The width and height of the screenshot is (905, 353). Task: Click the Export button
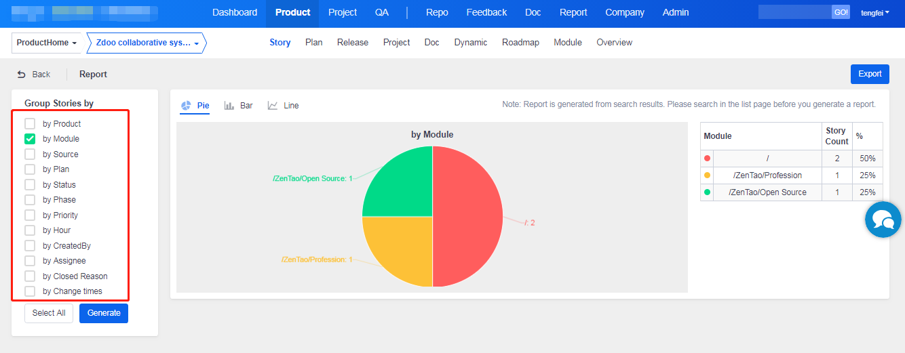[869, 74]
